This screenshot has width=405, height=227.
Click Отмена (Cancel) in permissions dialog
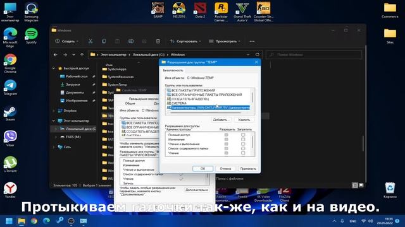(x=225, y=168)
